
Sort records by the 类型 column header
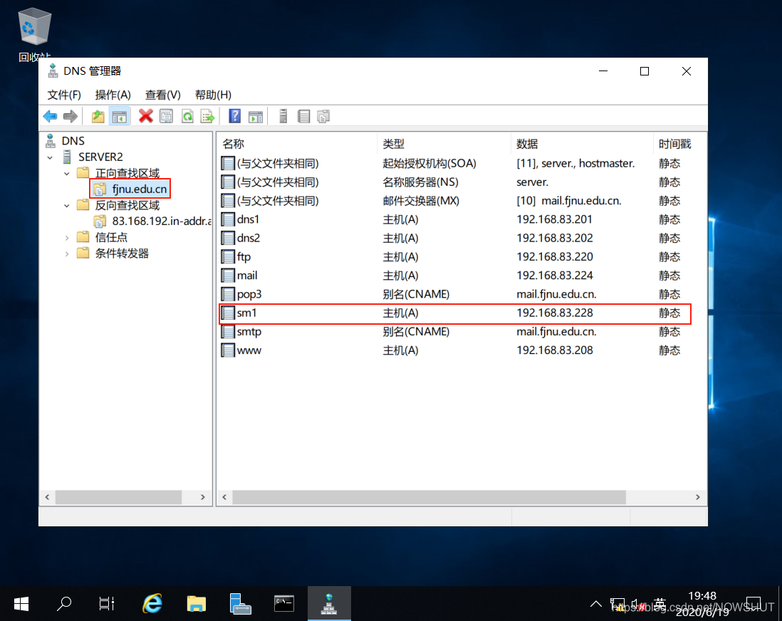pyautogui.click(x=393, y=144)
